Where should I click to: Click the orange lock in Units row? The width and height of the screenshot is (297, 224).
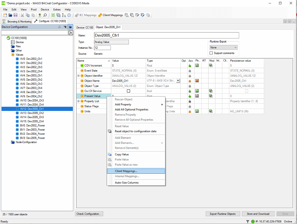(x=190, y=111)
